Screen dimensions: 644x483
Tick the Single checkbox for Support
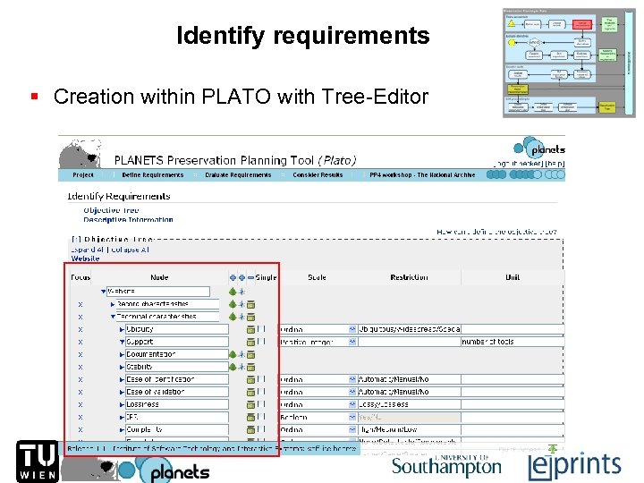pyautogui.click(x=261, y=342)
